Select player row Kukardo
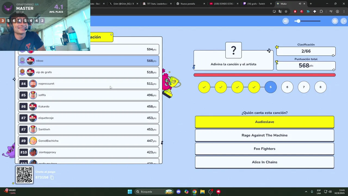The height and width of the screenshot is (196, 348). coord(89,106)
